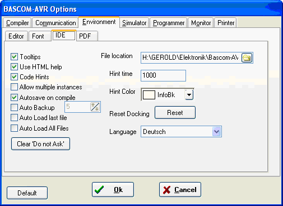
Task: Open the Printer tab
Action: click(226, 23)
